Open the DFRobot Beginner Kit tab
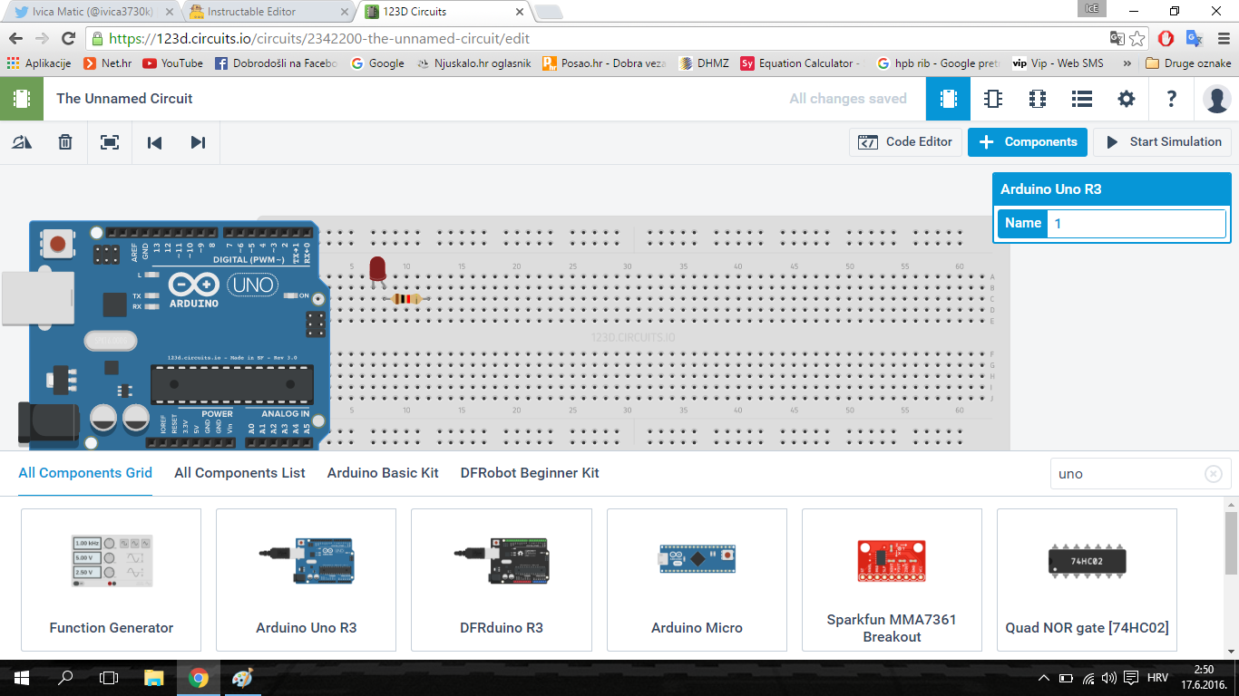The height and width of the screenshot is (696, 1239). pyautogui.click(x=530, y=473)
